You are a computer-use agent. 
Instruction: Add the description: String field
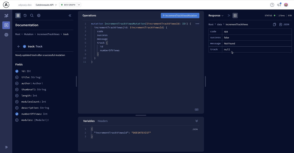17,108
